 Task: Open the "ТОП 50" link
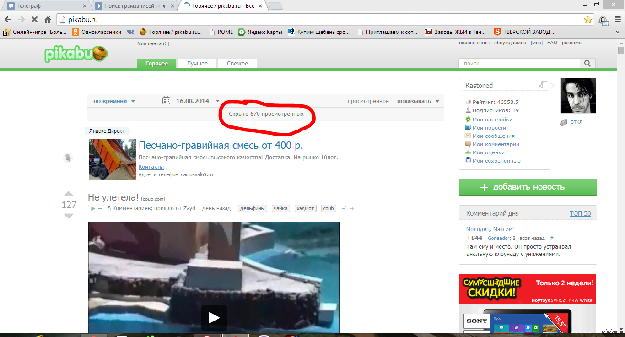click(580, 213)
